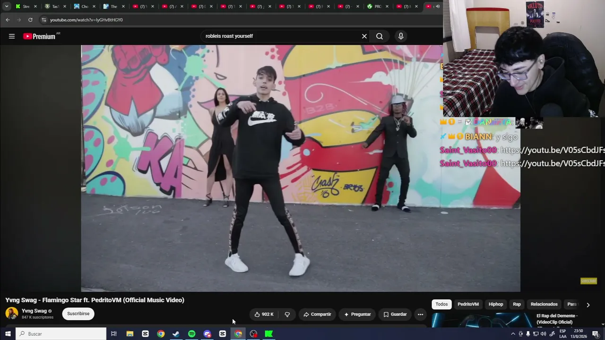
Task: Open the volume control in system tray
Action: [x=543, y=334]
